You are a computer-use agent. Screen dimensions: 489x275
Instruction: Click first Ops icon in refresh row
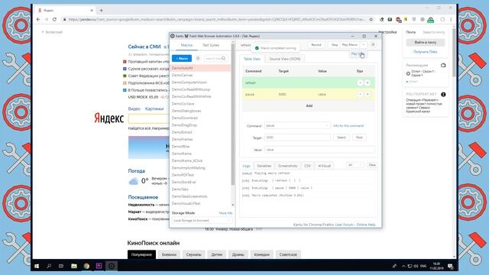pyautogui.click(x=360, y=82)
